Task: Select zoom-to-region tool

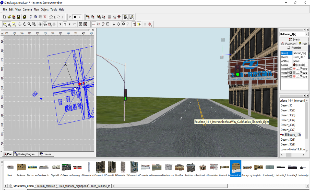Action: (x=34, y=24)
